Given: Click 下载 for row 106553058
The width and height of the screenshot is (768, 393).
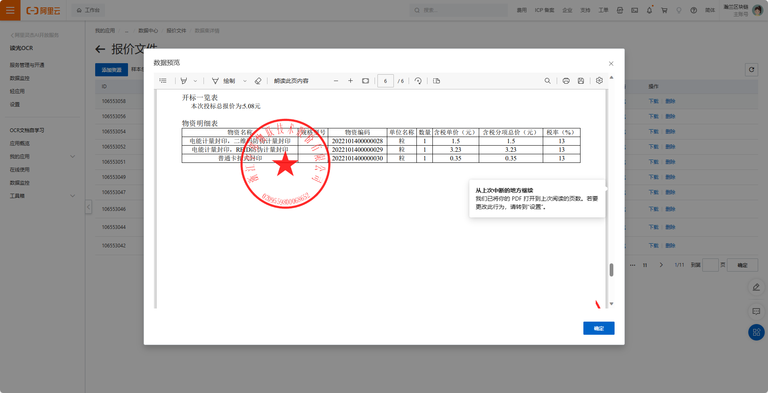Looking at the screenshot, I should 654,101.
